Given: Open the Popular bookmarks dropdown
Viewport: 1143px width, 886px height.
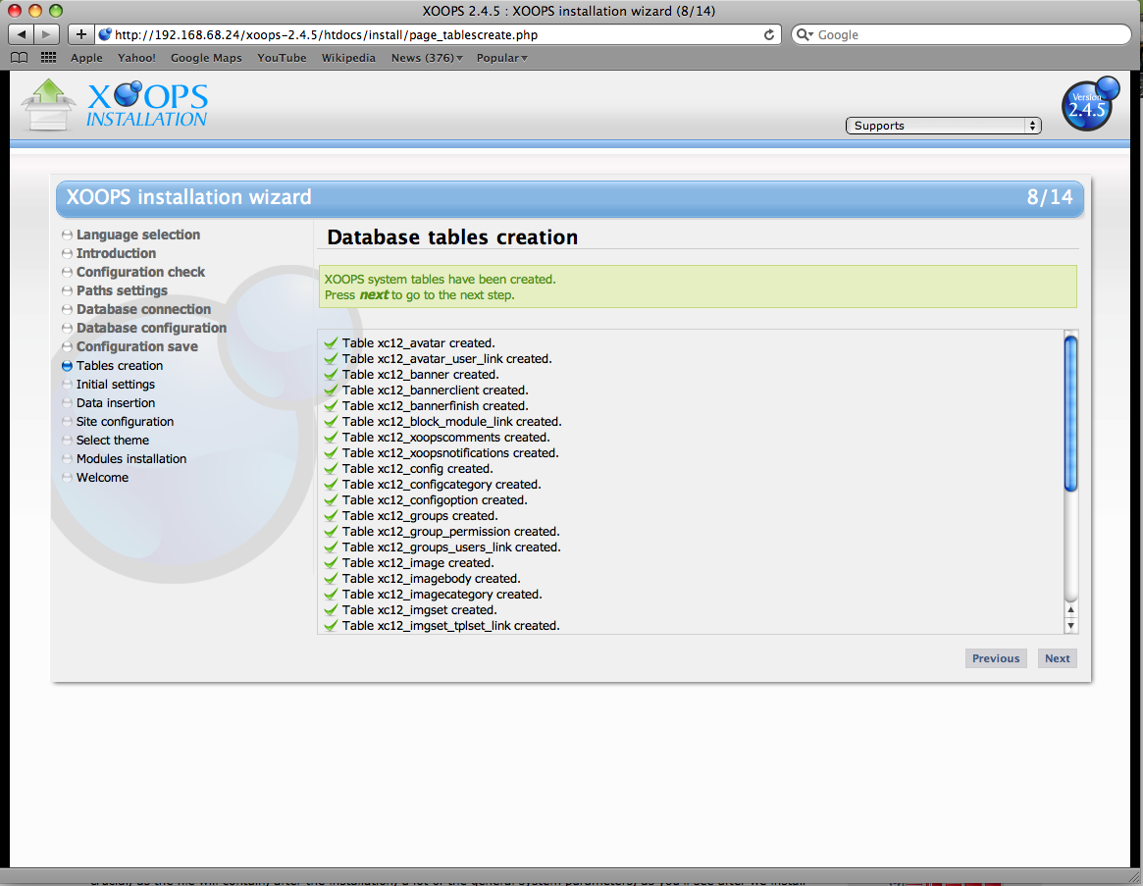Looking at the screenshot, I should tap(500, 58).
